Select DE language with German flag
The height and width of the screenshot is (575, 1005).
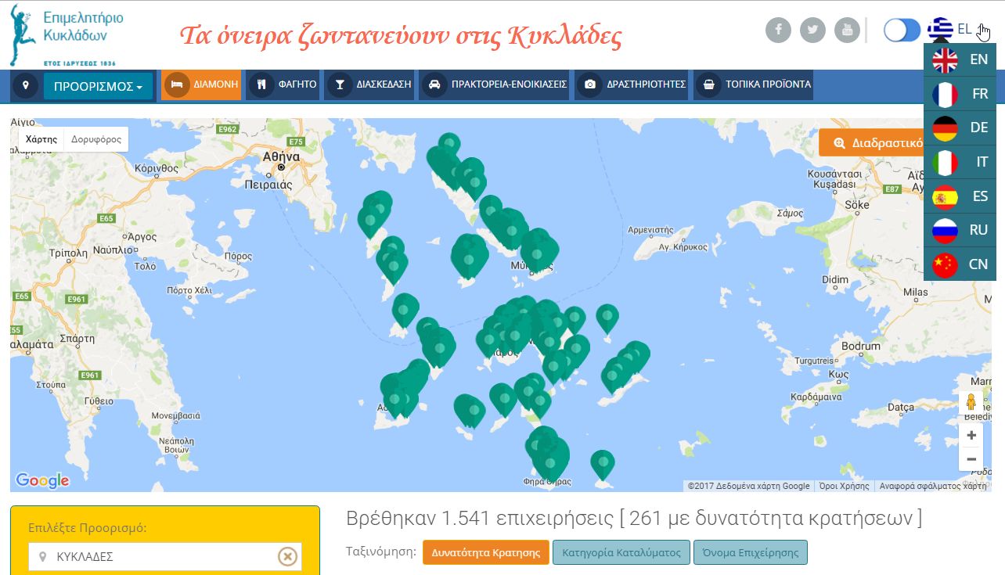click(x=960, y=128)
